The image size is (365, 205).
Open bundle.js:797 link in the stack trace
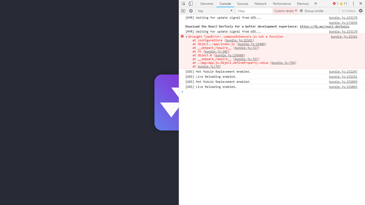click(x=209, y=66)
